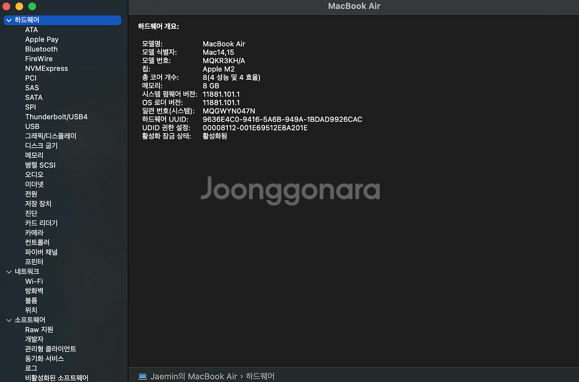Screen dimensions: 579x382
Task: Click core count 8(4 성능 및 4 효율)
Action: pyautogui.click(x=231, y=77)
